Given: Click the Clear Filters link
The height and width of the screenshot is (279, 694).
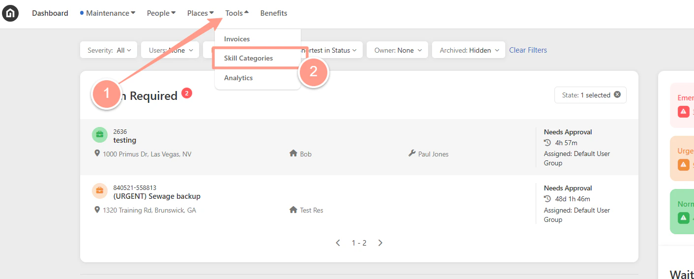Looking at the screenshot, I should [x=528, y=50].
